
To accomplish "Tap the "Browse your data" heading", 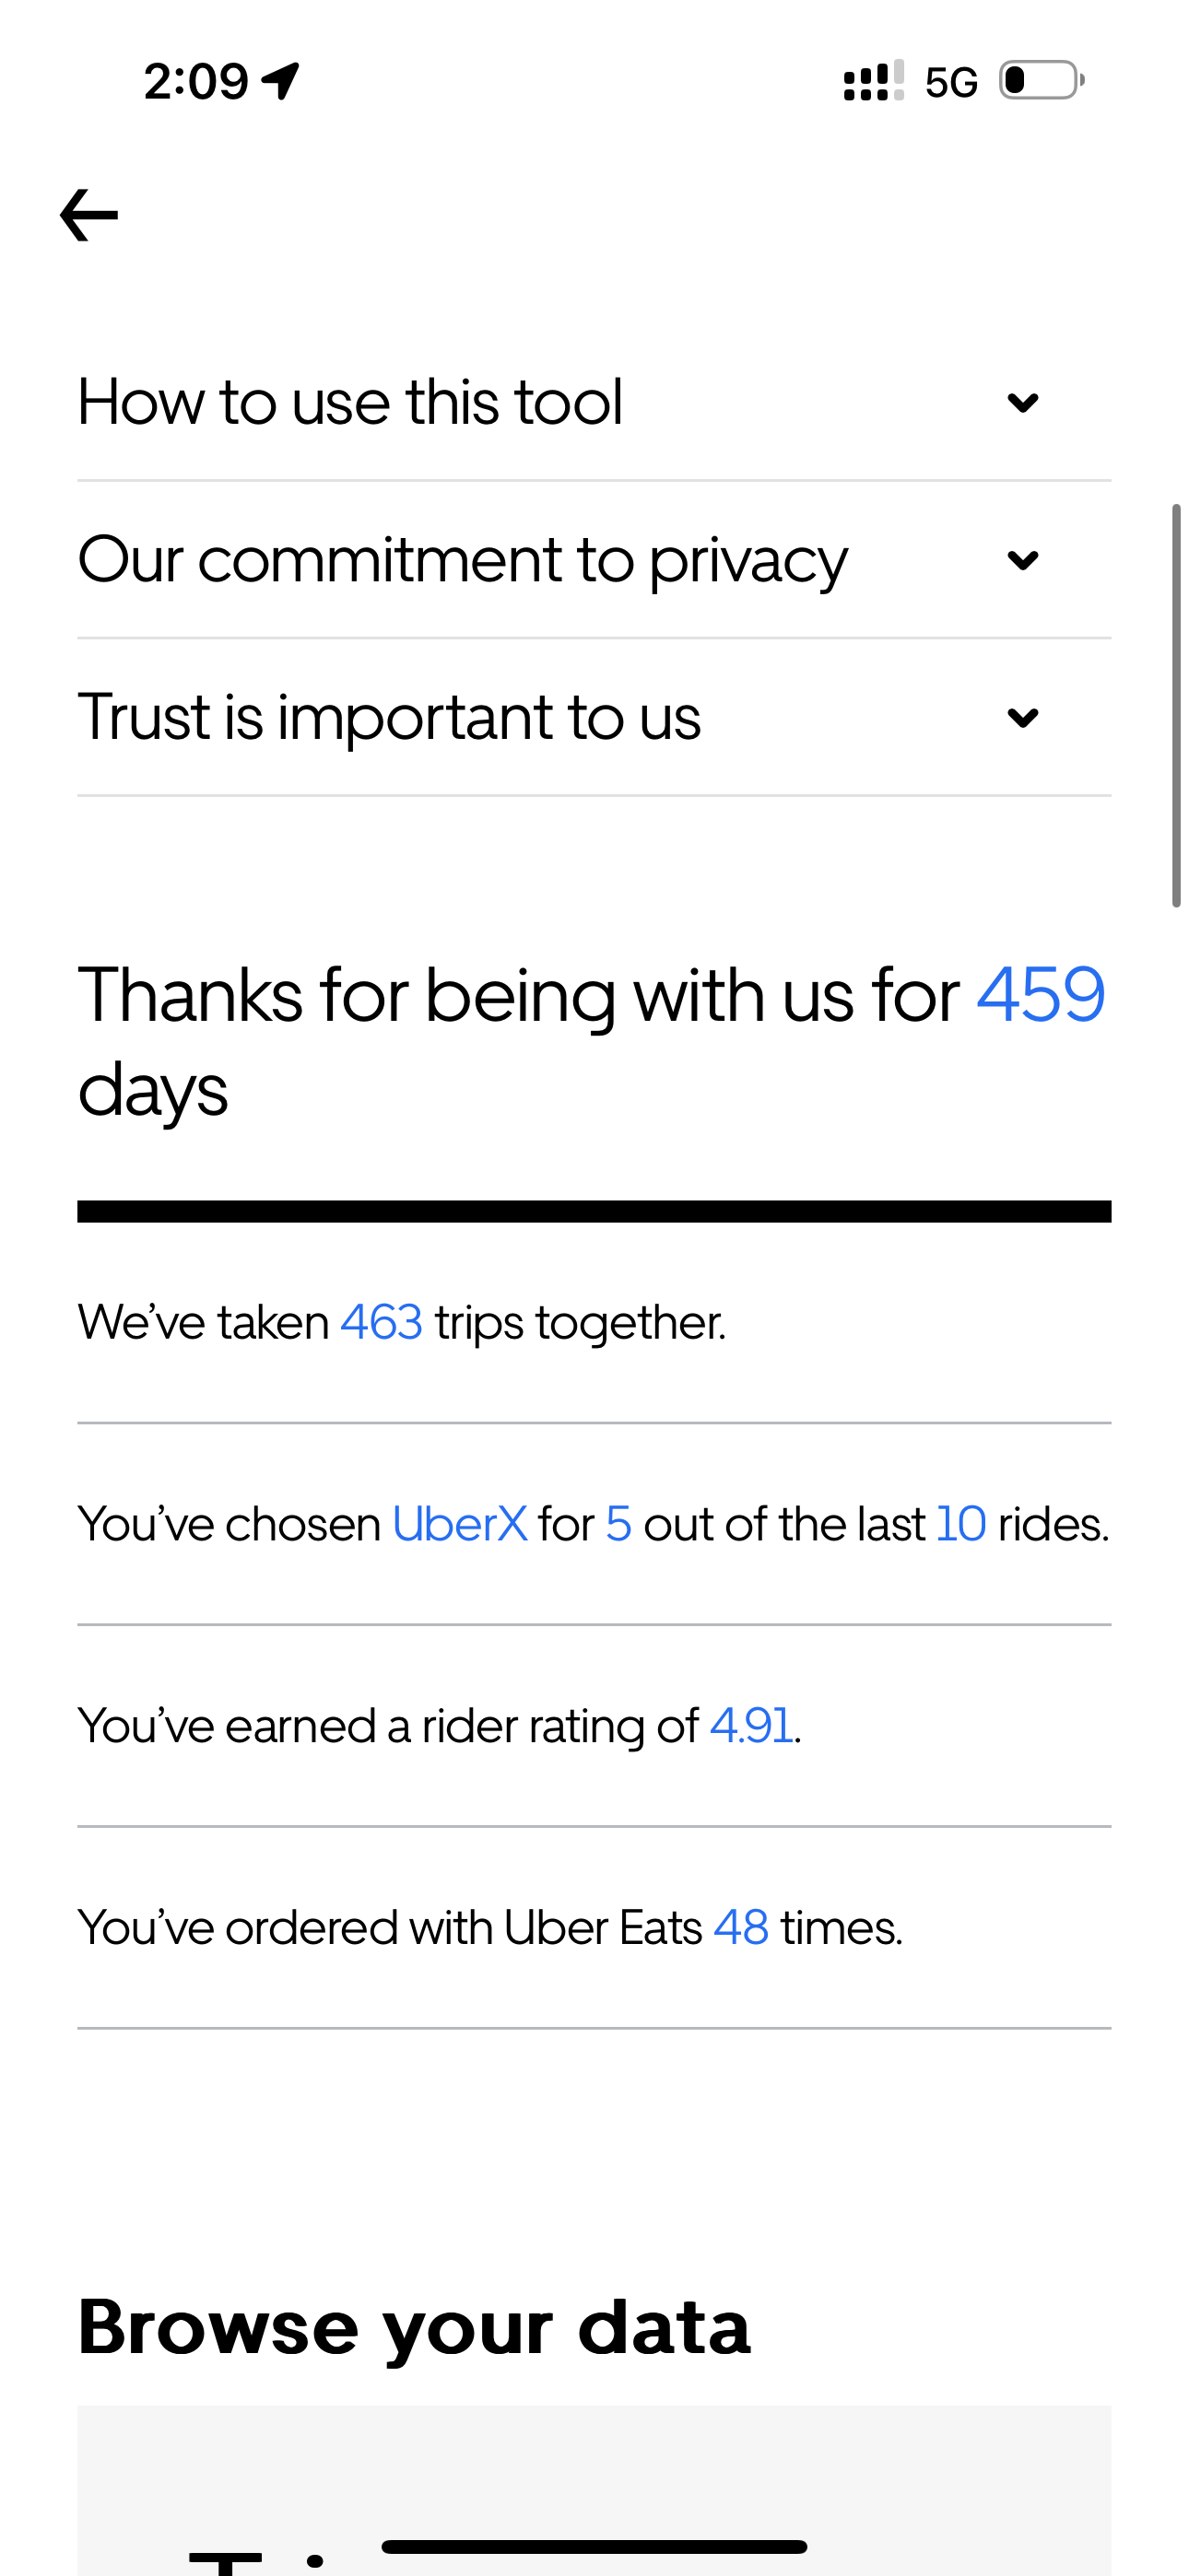I will [413, 2327].
